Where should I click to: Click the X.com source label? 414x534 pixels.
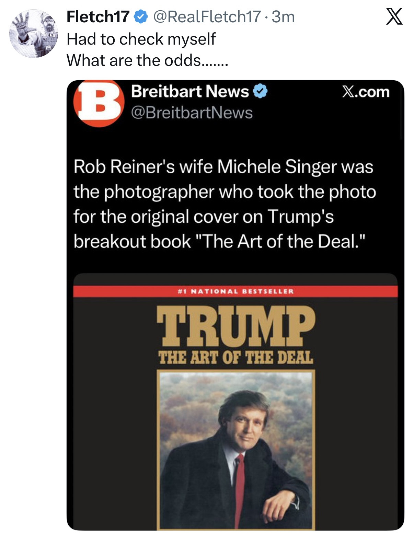click(366, 92)
